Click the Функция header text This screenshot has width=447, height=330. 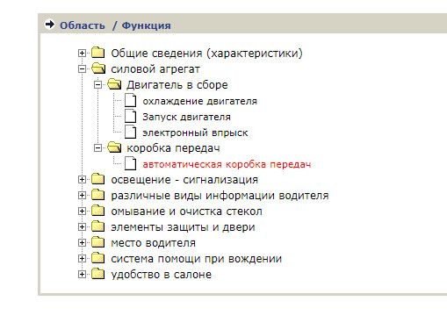click(146, 25)
